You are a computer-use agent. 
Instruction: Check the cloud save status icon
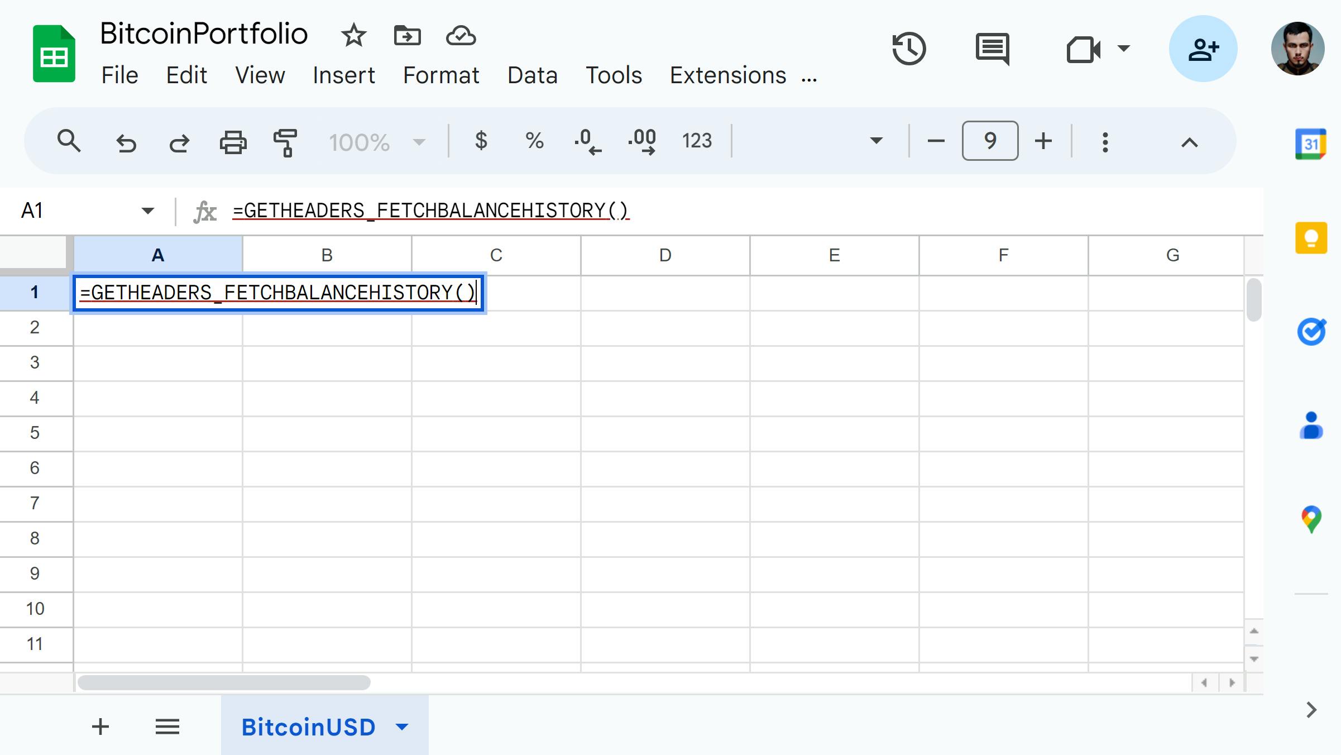(461, 36)
